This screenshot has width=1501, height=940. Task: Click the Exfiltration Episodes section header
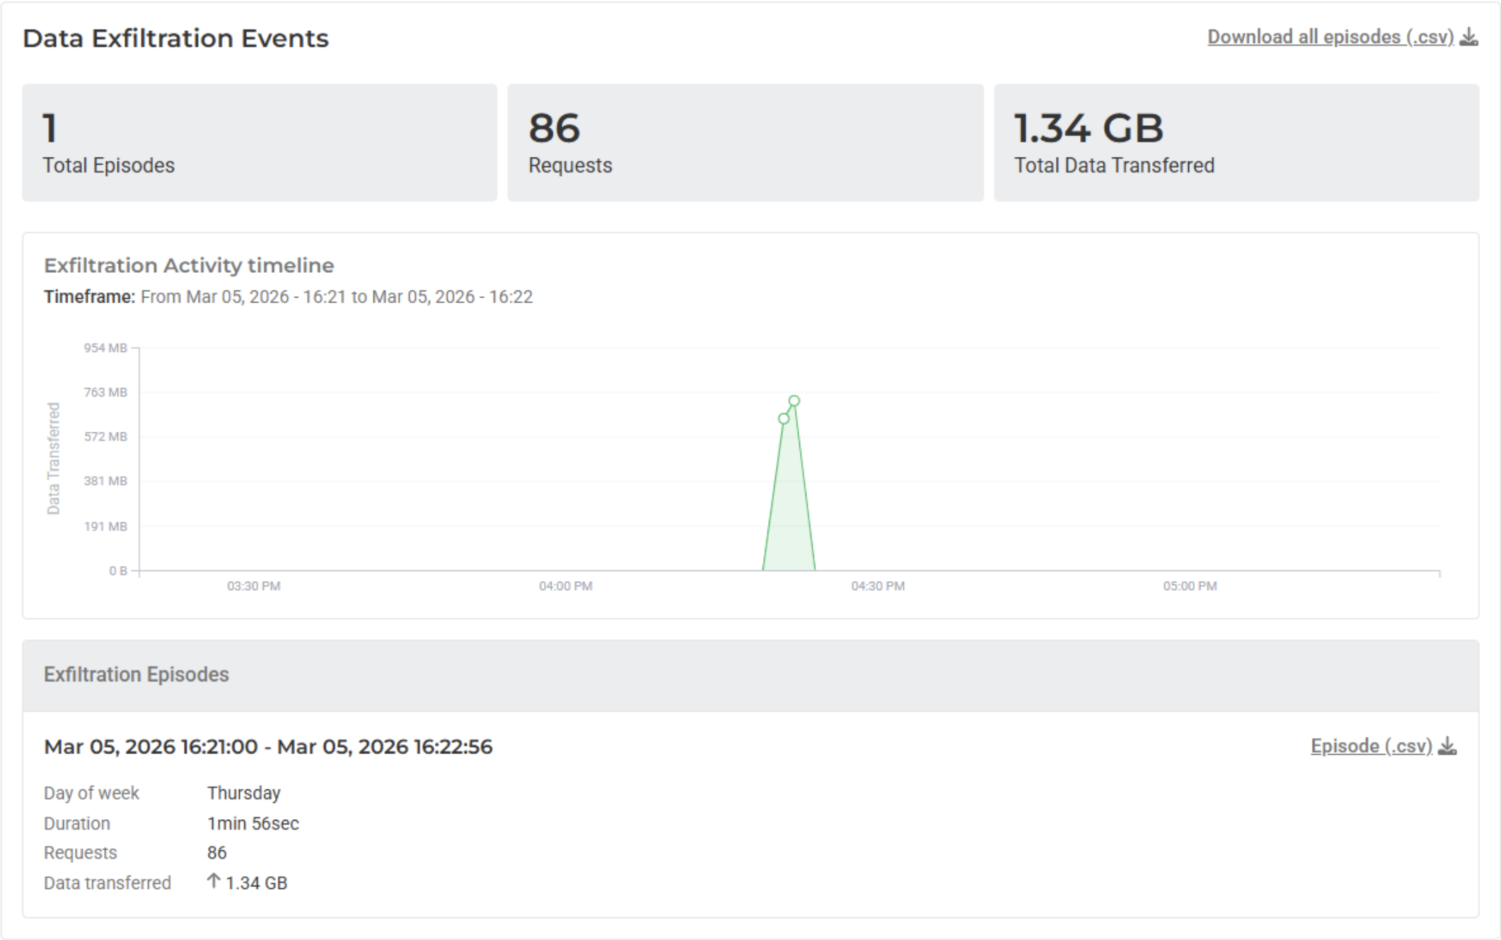[x=137, y=674]
